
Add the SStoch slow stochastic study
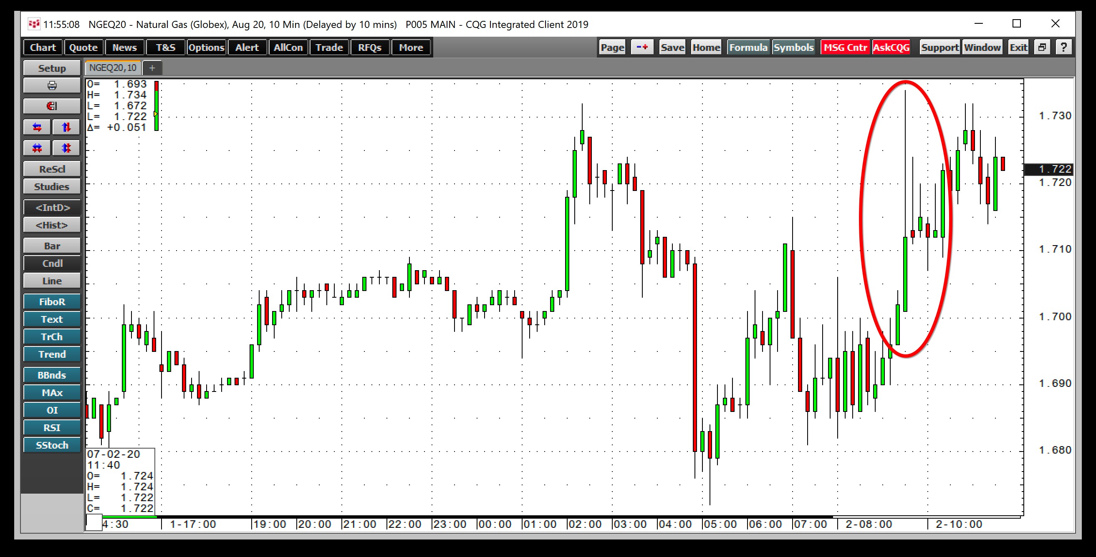coord(52,445)
